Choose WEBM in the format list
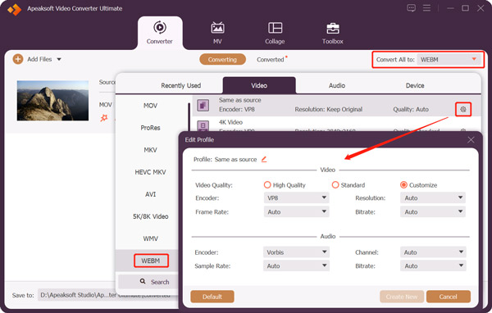 tap(151, 261)
